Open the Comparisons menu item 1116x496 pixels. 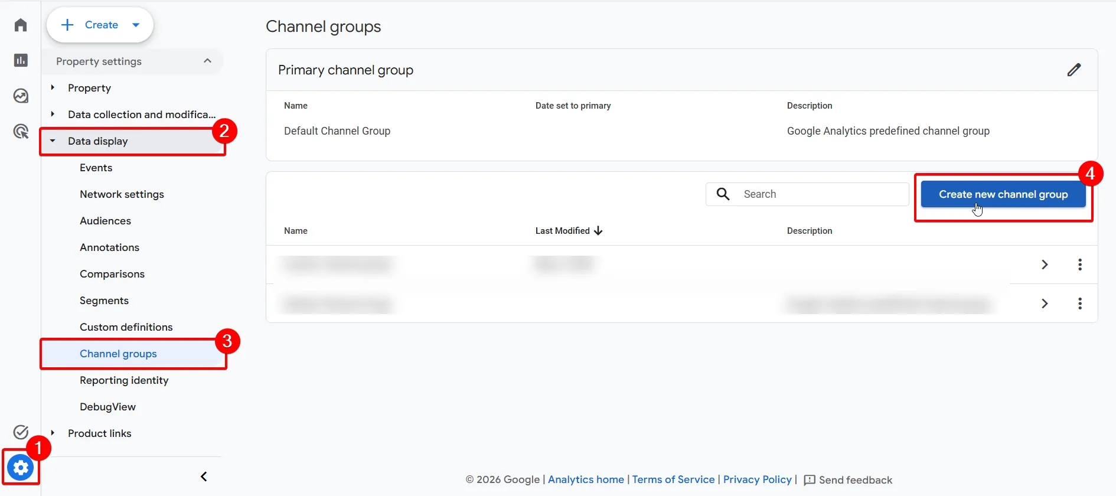112,274
